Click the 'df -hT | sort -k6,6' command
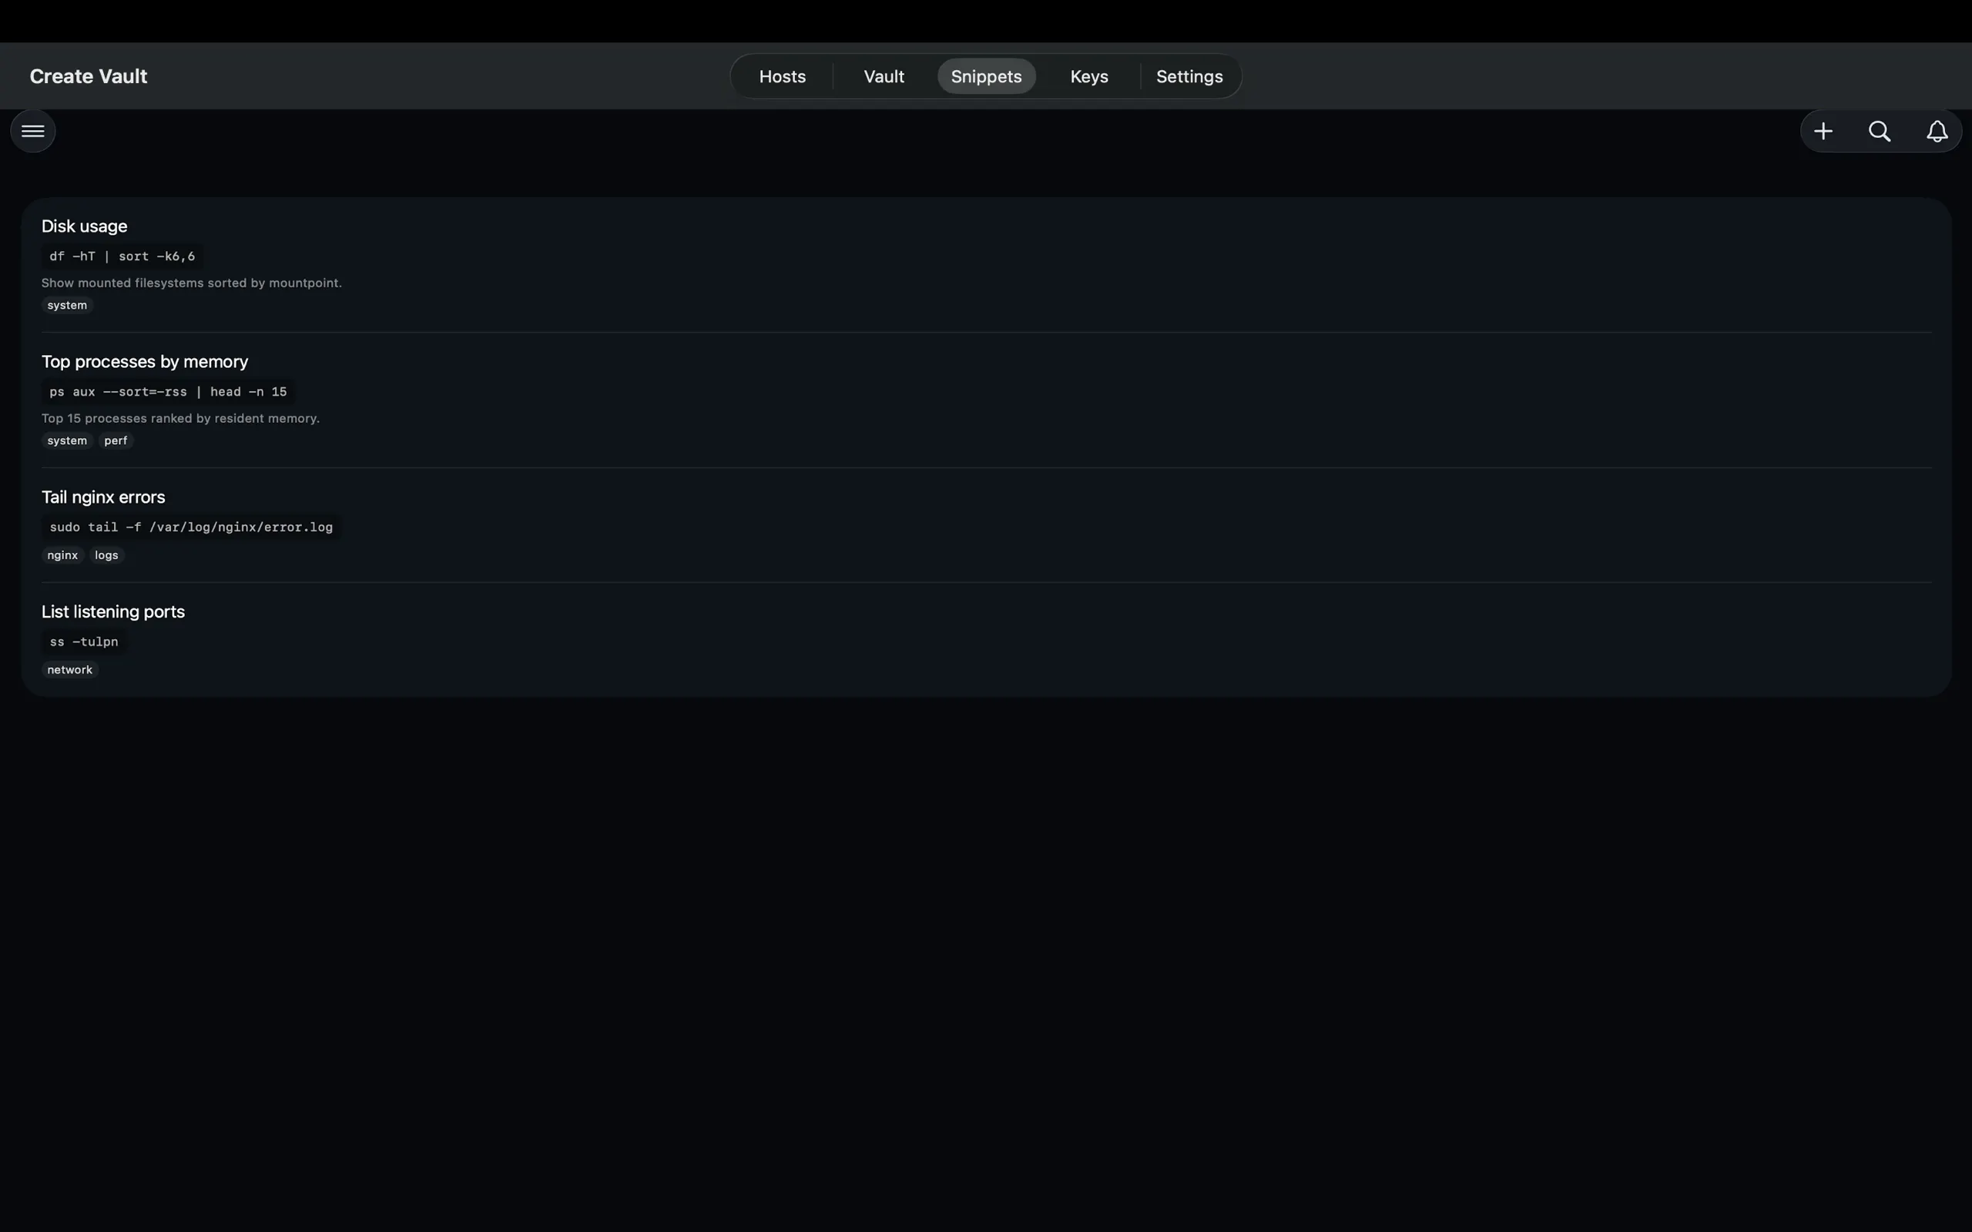This screenshot has height=1232, width=1972. 122,256
